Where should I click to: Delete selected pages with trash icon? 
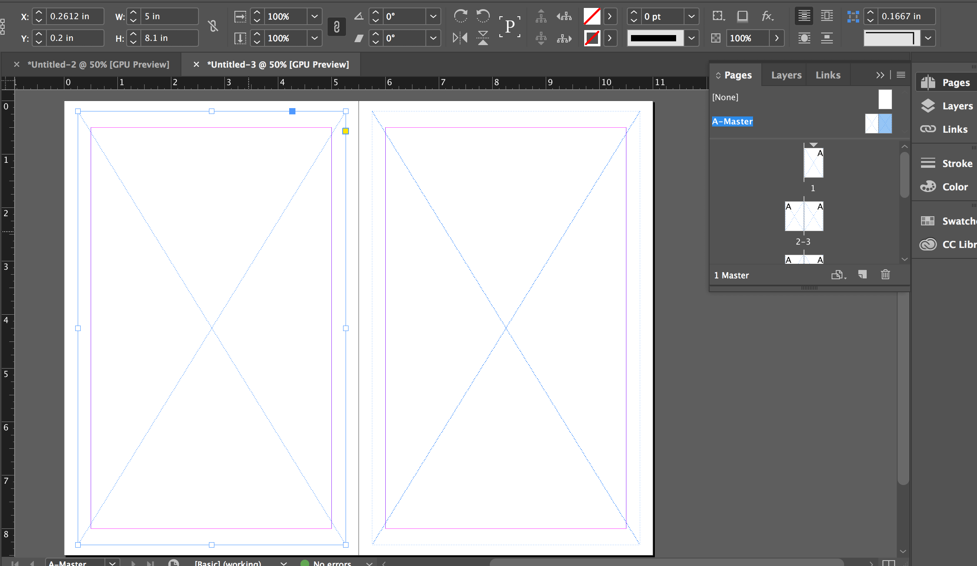tap(885, 275)
